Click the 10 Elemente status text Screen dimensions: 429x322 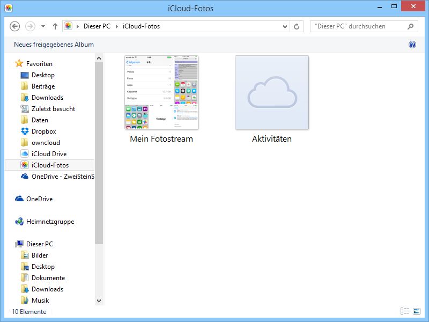(29, 311)
